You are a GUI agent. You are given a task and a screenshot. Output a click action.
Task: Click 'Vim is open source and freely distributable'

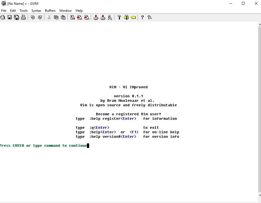[x=129, y=105]
